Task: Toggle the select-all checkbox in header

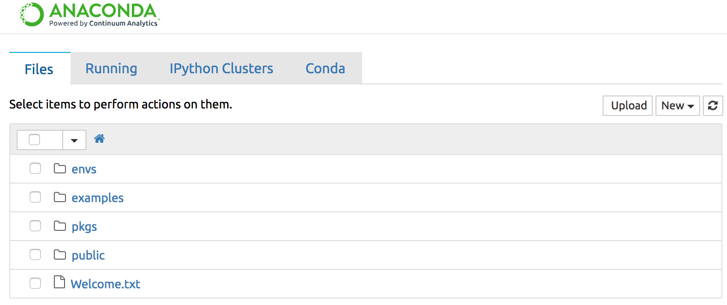Action: [x=34, y=140]
